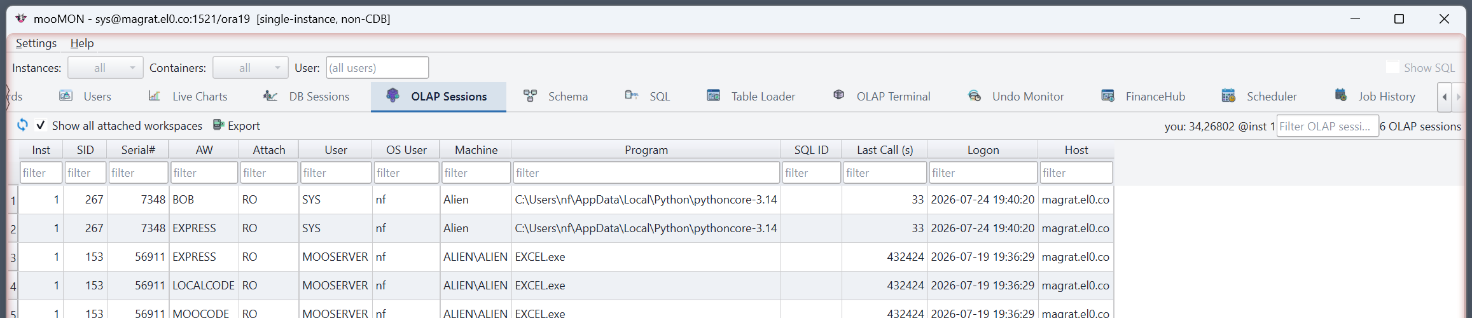Switch to the Schema tab
This screenshot has width=1472, height=318.
point(556,96)
